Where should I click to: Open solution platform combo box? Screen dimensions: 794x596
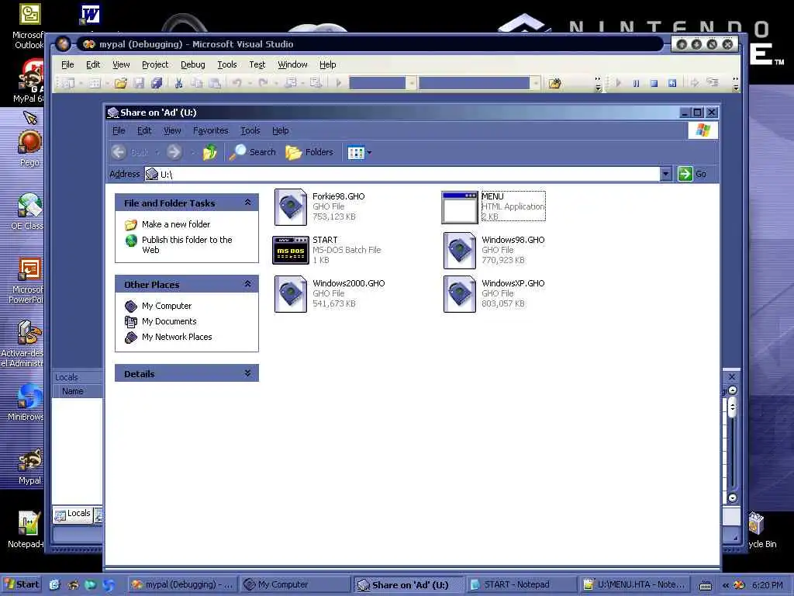(479, 82)
